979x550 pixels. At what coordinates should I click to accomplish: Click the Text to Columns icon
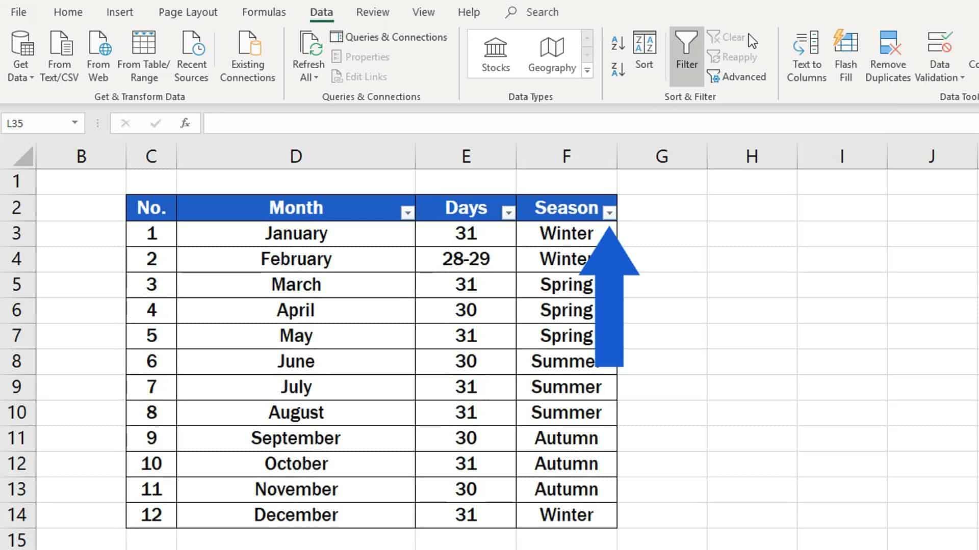click(806, 56)
